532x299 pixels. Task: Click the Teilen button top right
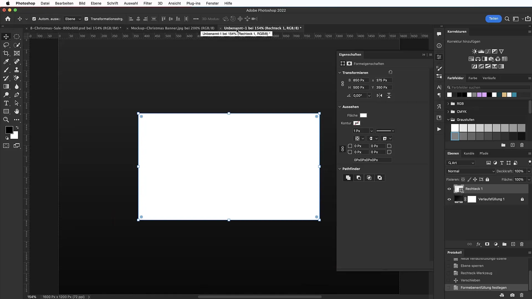(x=493, y=19)
